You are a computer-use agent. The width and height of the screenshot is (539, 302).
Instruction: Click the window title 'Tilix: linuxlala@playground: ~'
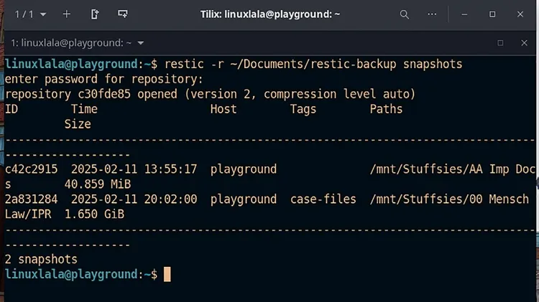(x=270, y=14)
